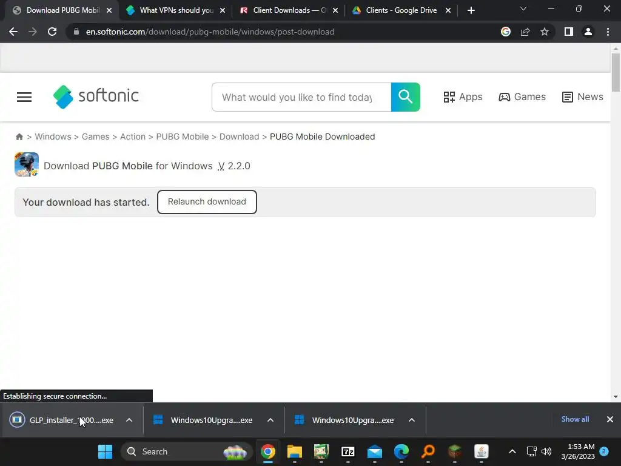Click the address bar URL

point(210,32)
